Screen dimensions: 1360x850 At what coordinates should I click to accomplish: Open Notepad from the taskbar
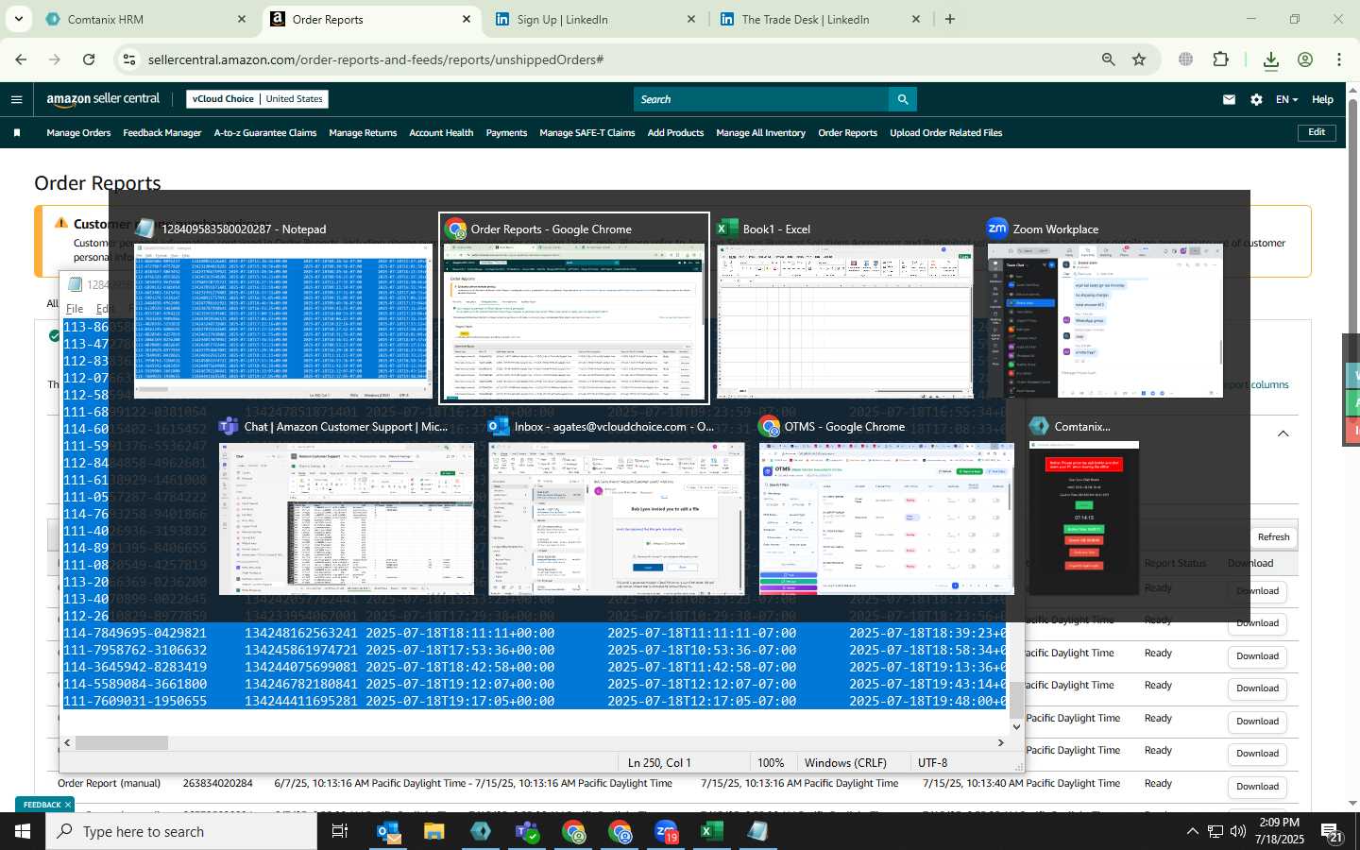tap(757, 831)
